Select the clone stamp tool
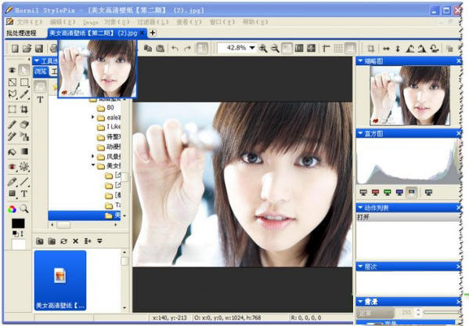 pyautogui.click(x=24, y=136)
